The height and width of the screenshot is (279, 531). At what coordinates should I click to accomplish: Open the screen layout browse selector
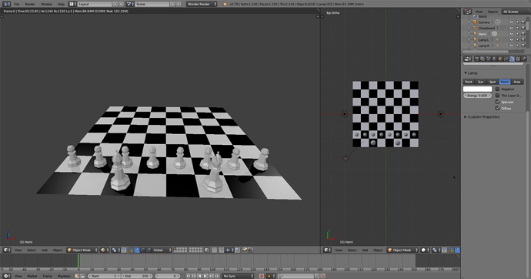72,4
